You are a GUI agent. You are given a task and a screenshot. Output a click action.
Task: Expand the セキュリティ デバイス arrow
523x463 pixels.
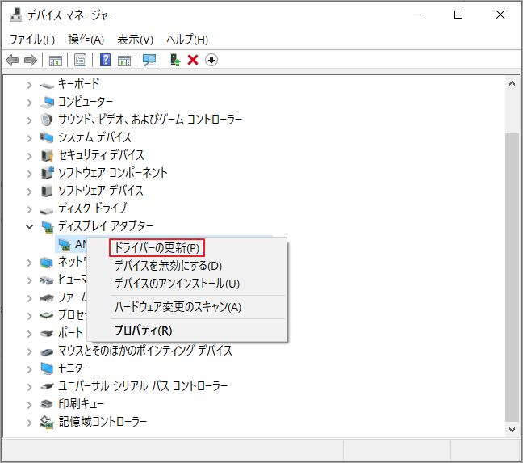pyautogui.click(x=29, y=156)
